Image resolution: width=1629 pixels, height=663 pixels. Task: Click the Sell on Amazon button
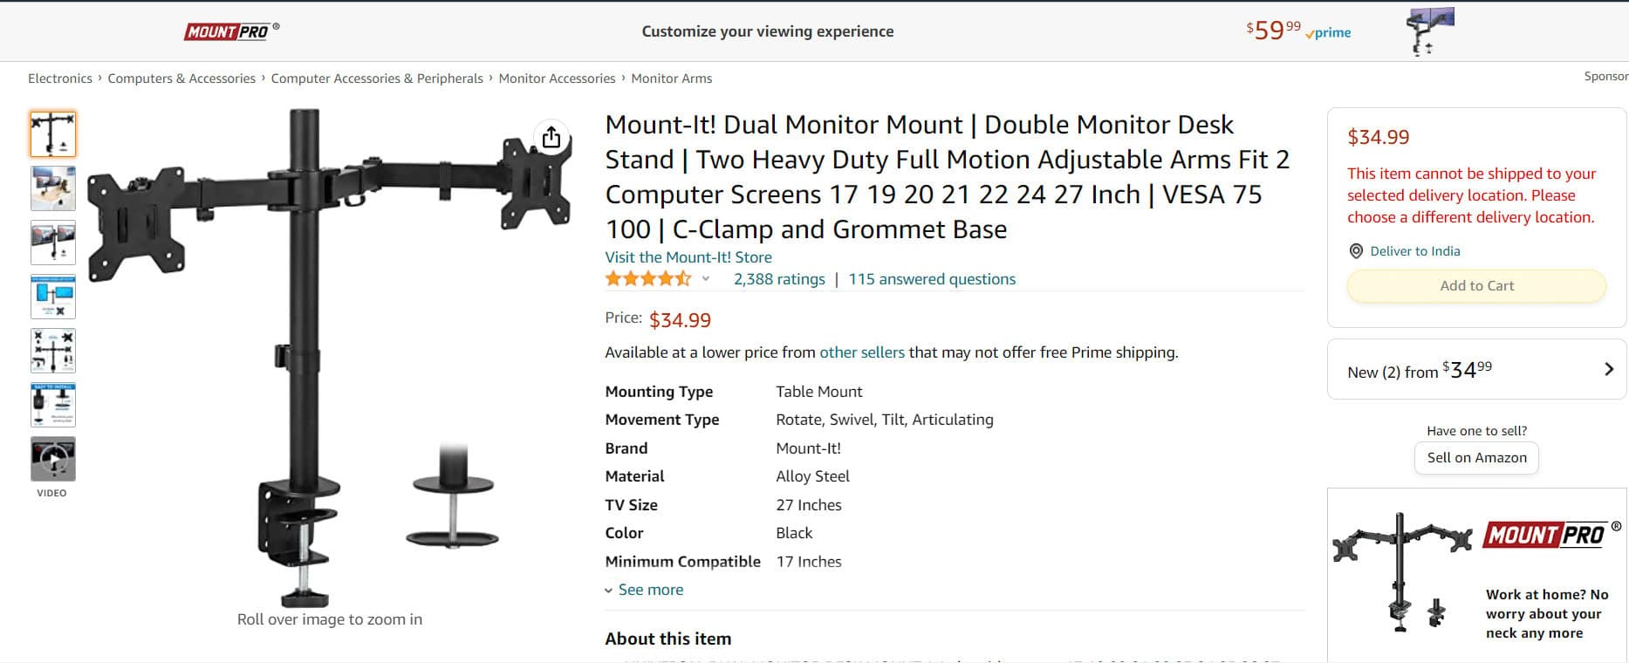click(x=1475, y=457)
